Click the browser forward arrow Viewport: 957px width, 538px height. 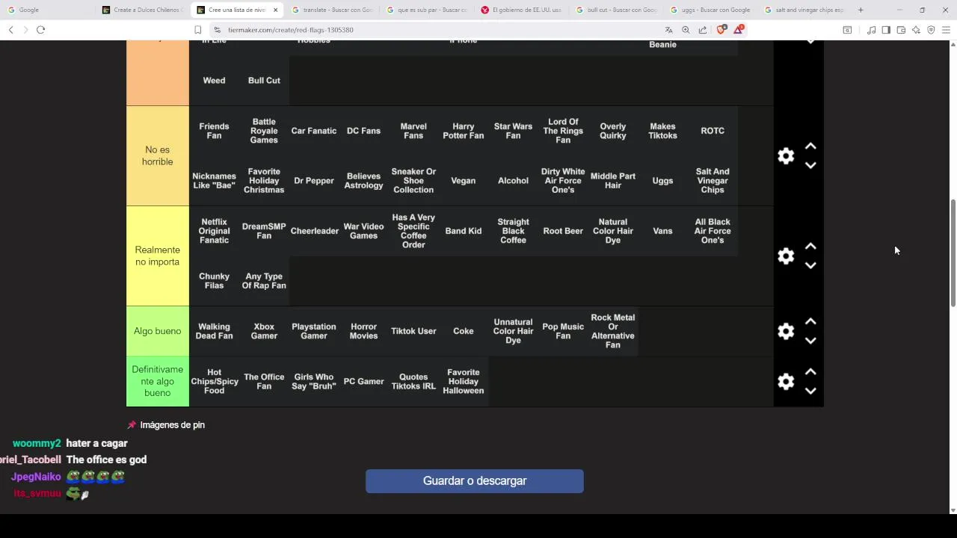[25, 30]
